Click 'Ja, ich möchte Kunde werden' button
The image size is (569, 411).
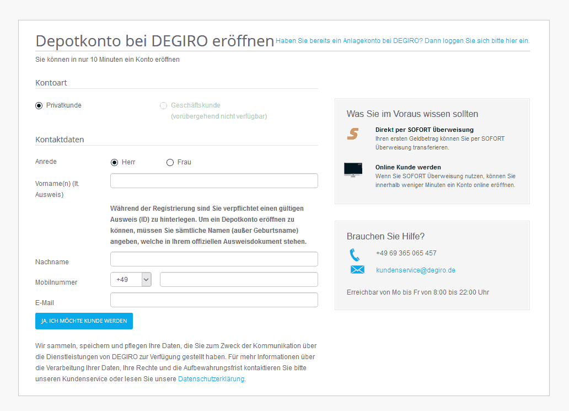[84, 321]
